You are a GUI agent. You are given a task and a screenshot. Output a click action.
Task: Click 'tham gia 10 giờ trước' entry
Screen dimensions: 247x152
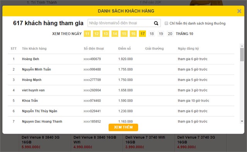193,101
